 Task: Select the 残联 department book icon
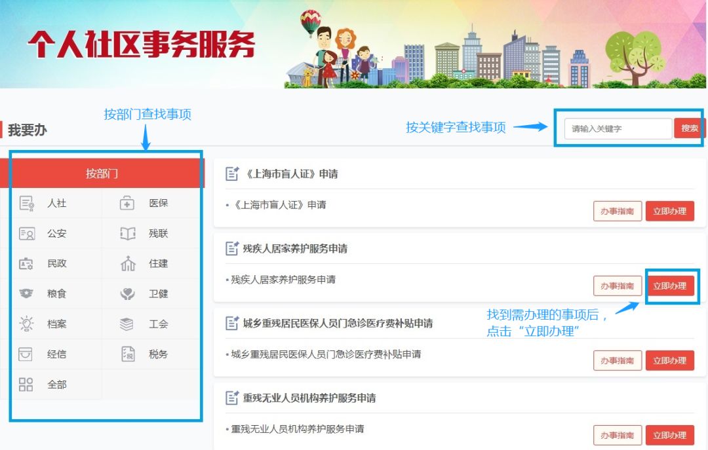coord(128,233)
